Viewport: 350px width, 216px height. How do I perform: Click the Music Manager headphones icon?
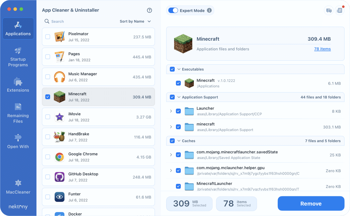pyautogui.click(x=60, y=77)
